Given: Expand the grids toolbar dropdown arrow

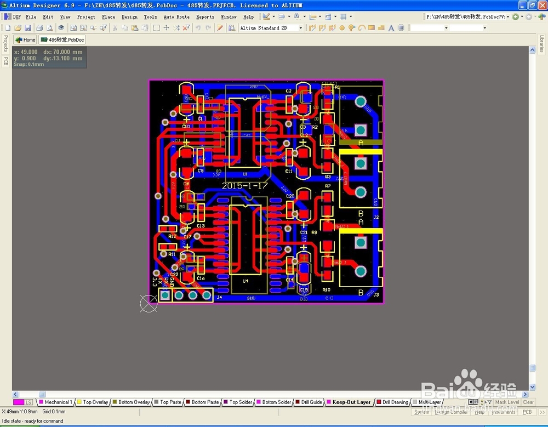Looking at the screenshot, I should [351, 17].
